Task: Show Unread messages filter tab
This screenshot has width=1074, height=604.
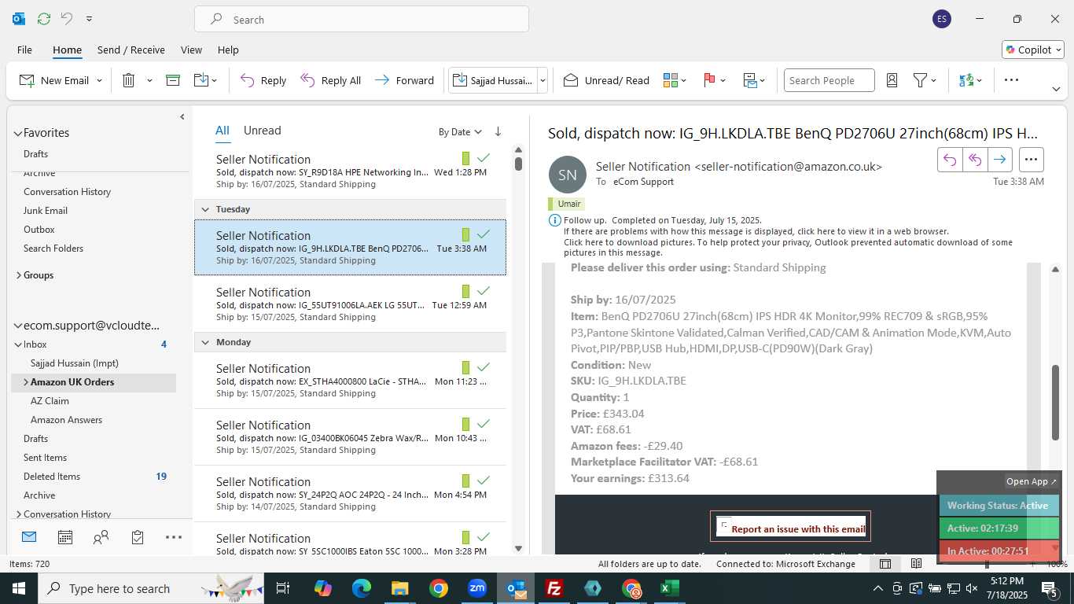Action: click(x=262, y=131)
